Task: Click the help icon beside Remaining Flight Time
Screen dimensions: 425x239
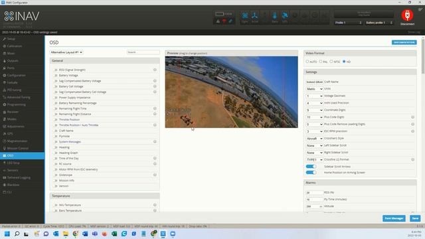Action: [155, 108]
